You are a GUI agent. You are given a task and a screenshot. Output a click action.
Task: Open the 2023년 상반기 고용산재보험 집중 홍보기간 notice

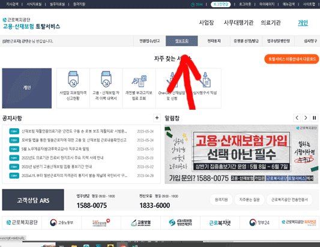pos(56,167)
